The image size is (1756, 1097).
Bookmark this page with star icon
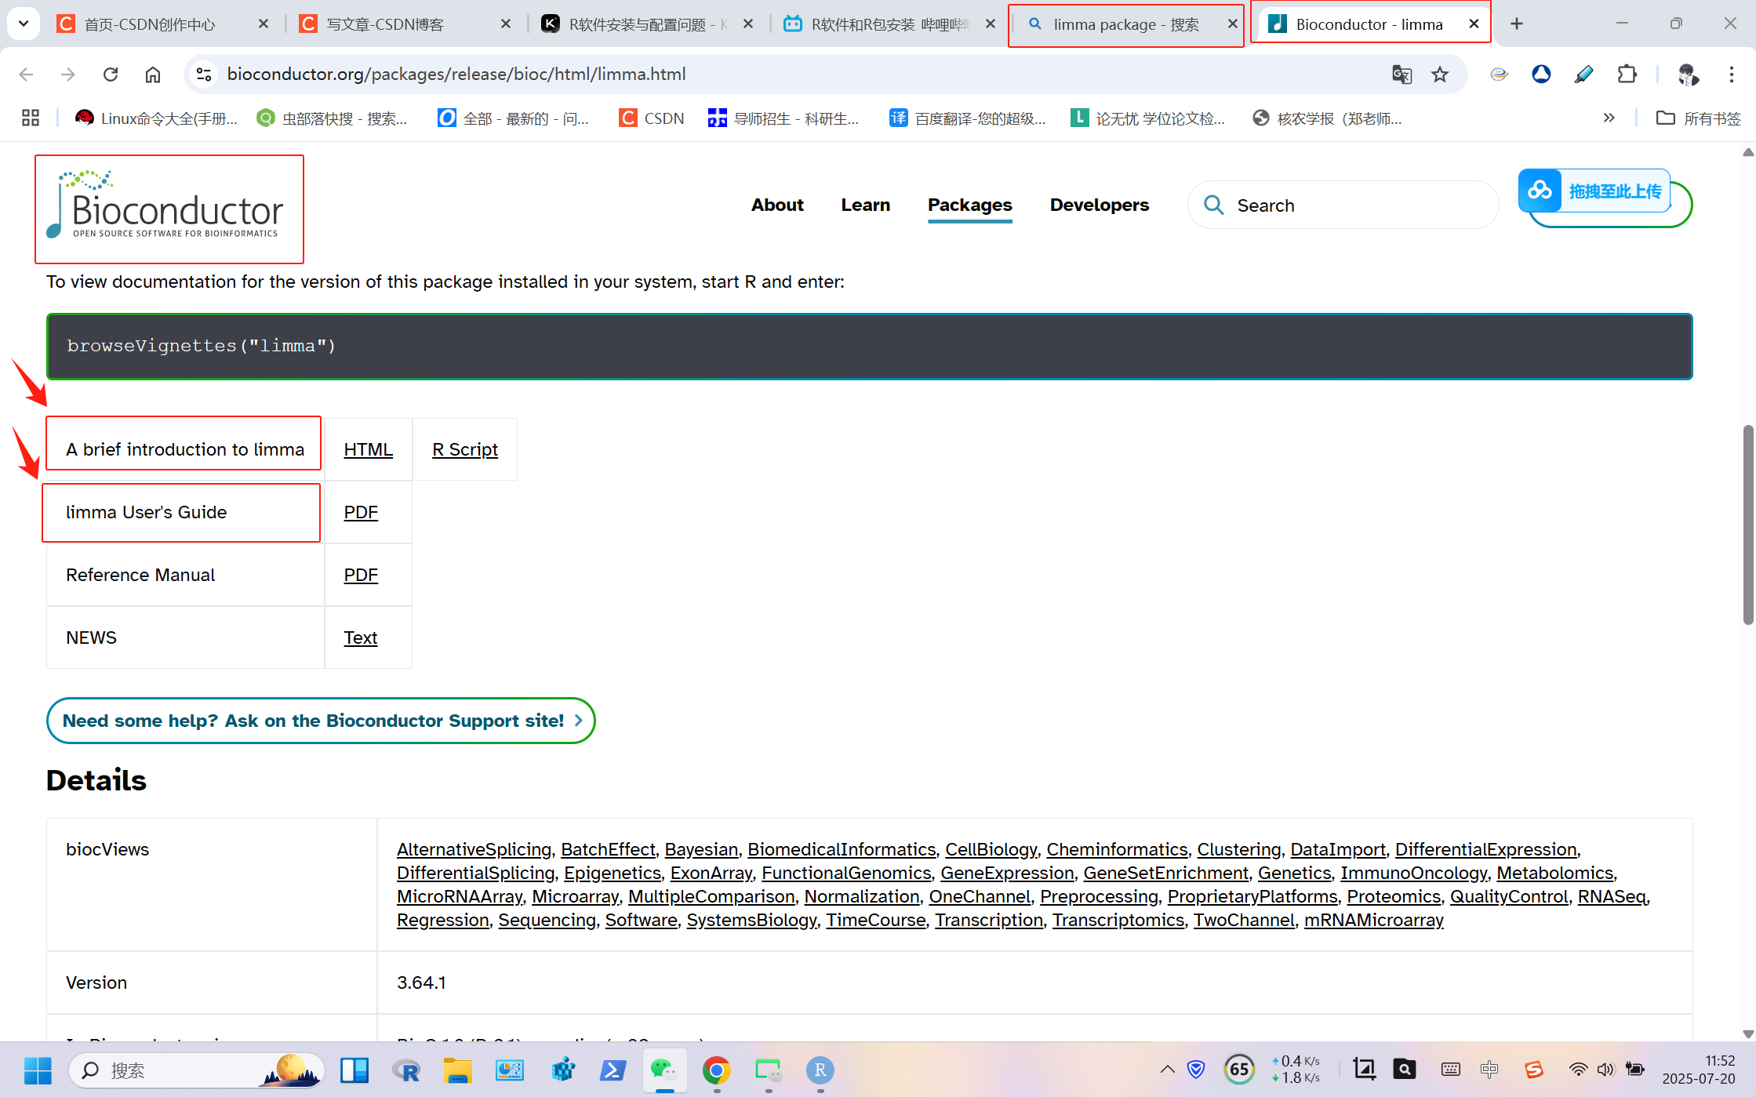(x=1440, y=74)
